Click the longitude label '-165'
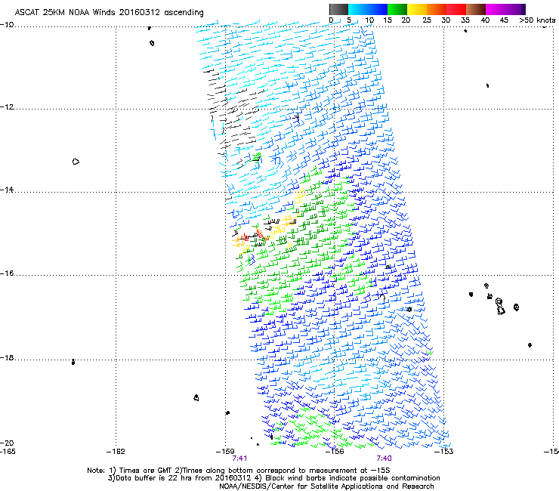The image size is (559, 491). click(x=8, y=452)
